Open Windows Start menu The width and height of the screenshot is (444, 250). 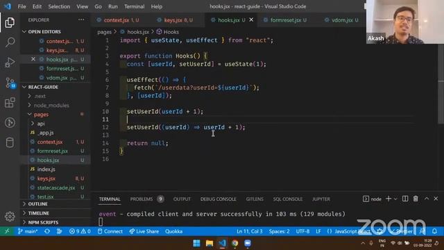tap(196, 243)
